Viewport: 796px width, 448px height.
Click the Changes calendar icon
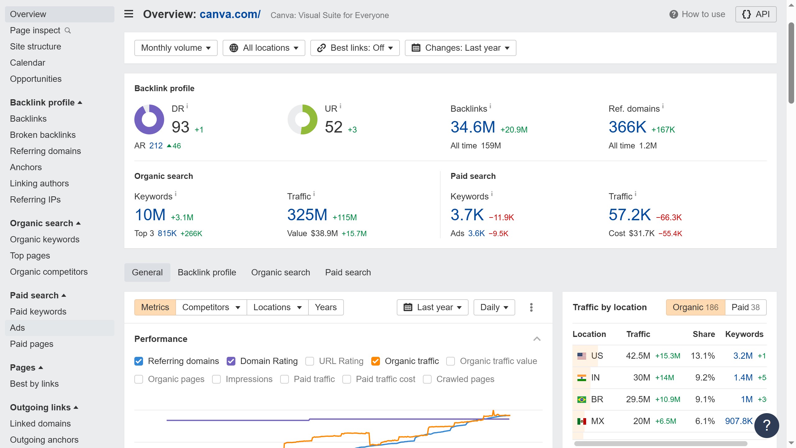tap(416, 48)
